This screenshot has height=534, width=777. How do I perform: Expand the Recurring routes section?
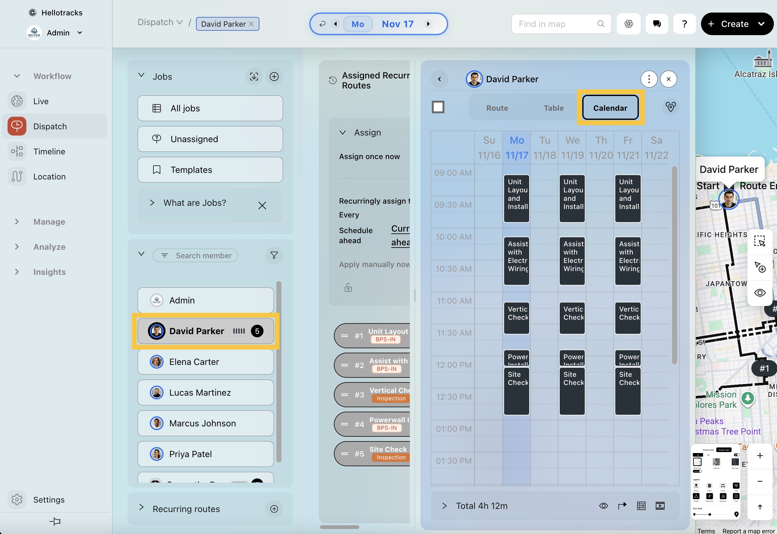[x=142, y=508]
